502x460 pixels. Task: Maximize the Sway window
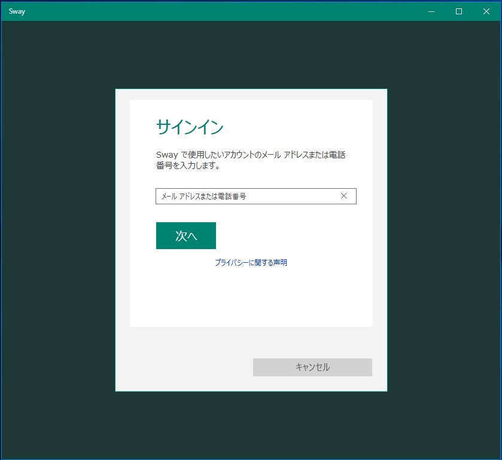(x=459, y=11)
